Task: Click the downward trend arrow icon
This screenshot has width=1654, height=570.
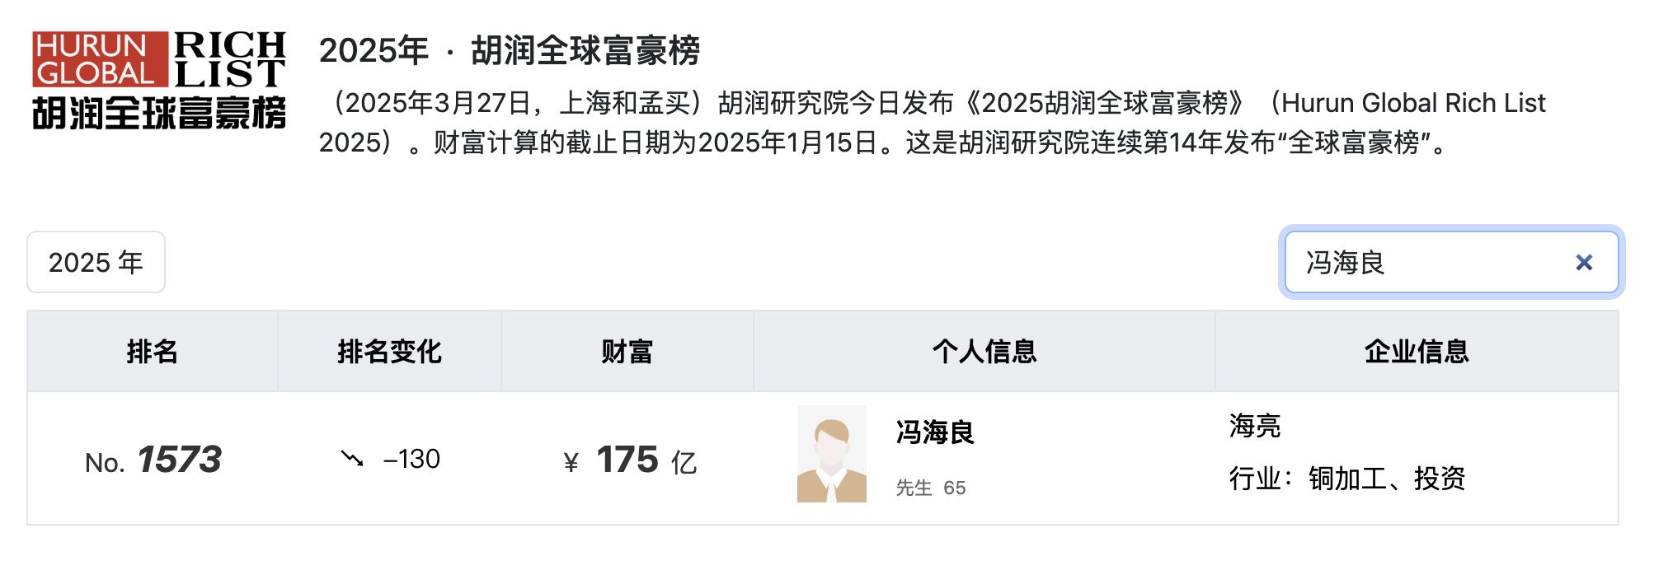Action: click(352, 458)
